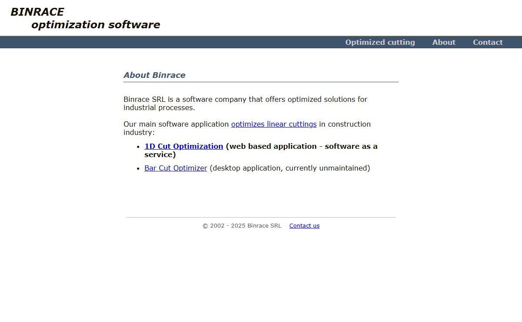Open the Contact nav item
Screen dimensions: 522x322
coord(488,42)
